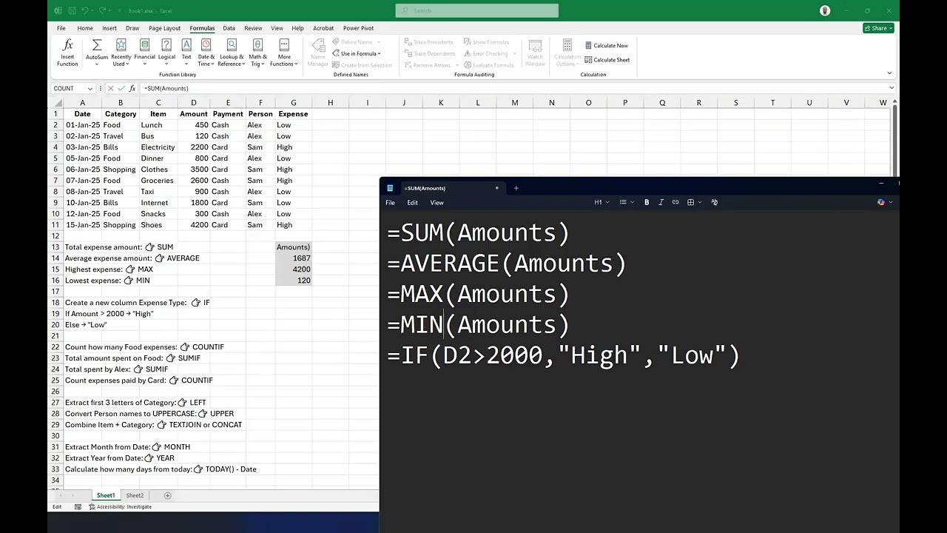Open Recently Used functions list

[121, 53]
